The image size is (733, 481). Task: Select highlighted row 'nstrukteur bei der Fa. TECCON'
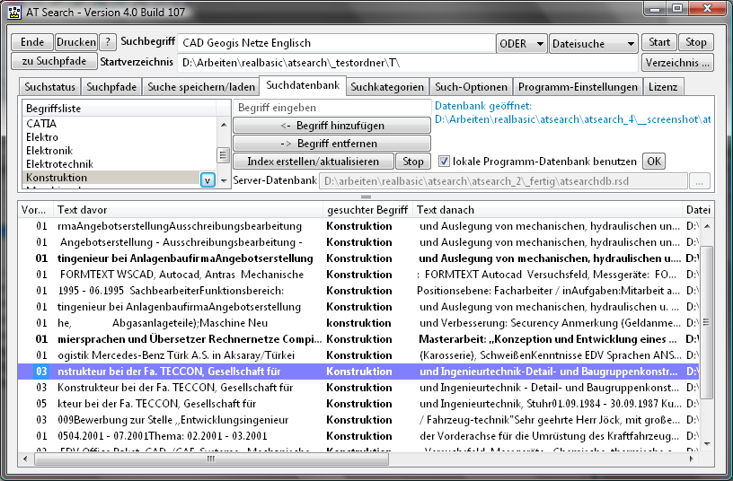coord(358,372)
